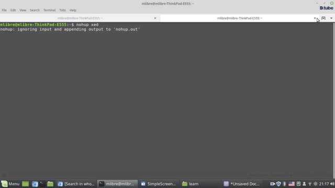
Task: Add a new terminal tab
Action: [323, 18]
